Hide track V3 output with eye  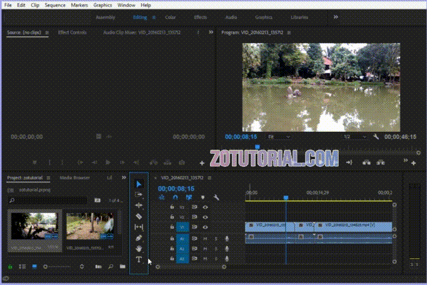point(205,207)
